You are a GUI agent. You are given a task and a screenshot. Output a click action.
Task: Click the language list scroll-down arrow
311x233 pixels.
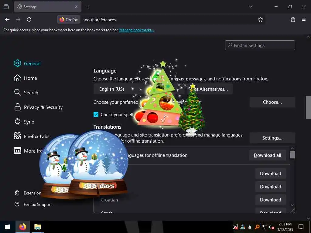(292, 205)
